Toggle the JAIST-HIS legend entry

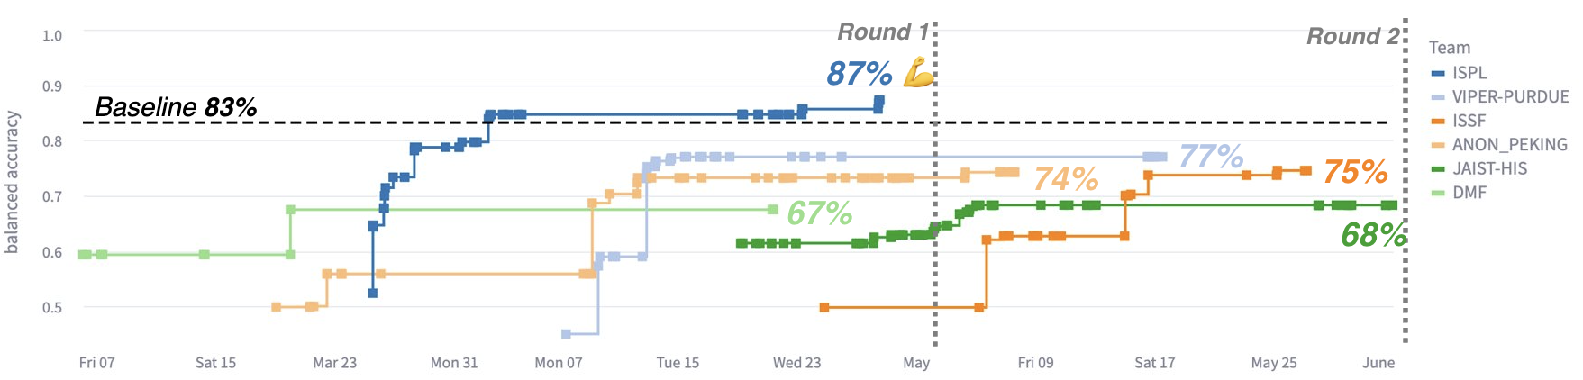[1488, 168]
